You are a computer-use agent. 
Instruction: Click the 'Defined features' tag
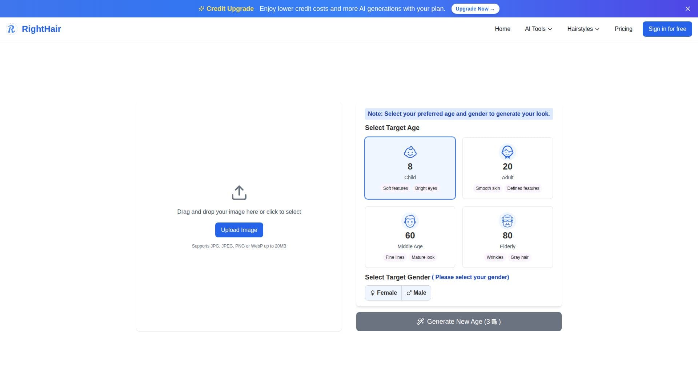coord(523,188)
